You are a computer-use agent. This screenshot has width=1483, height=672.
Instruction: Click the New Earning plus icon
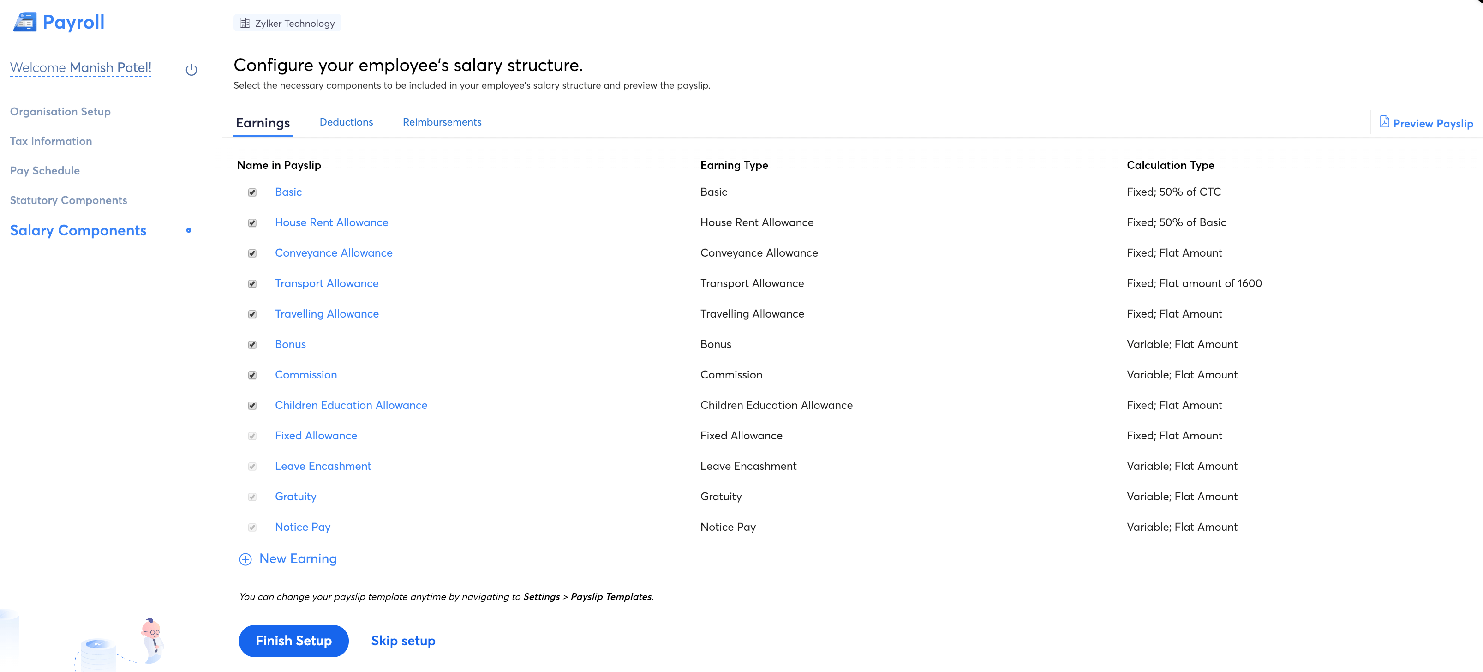tap(245, 559)
